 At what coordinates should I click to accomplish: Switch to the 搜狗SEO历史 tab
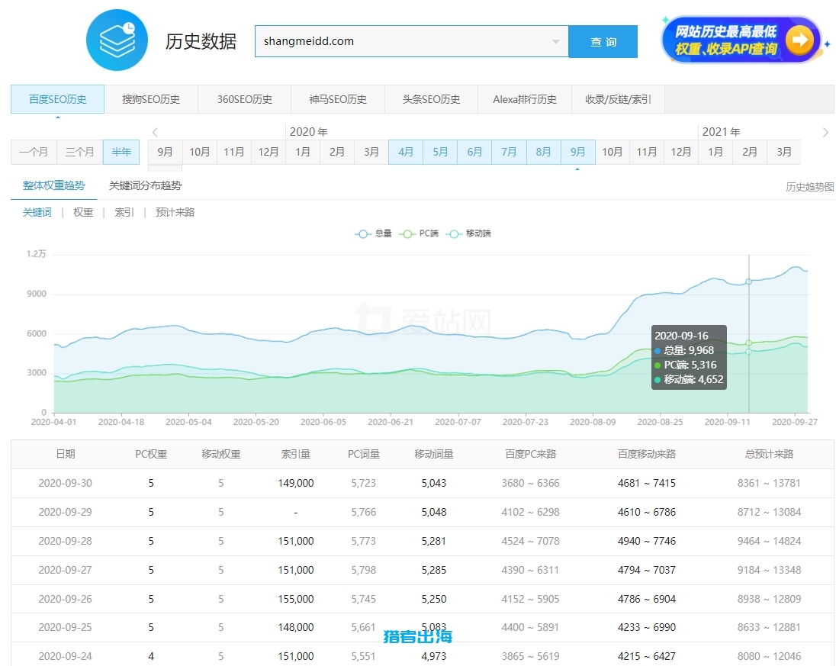(151, 99)
